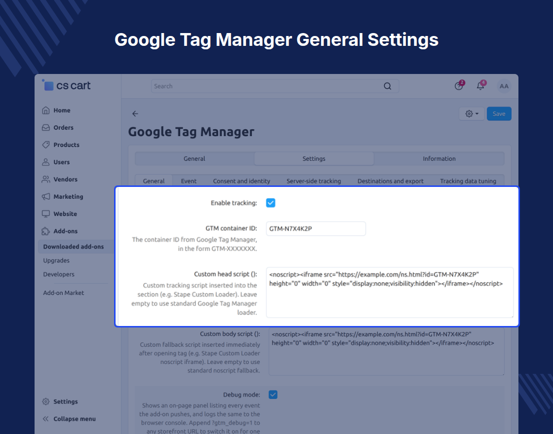
Task: Open the gear settings dropdown
Action: click(472, 114)
